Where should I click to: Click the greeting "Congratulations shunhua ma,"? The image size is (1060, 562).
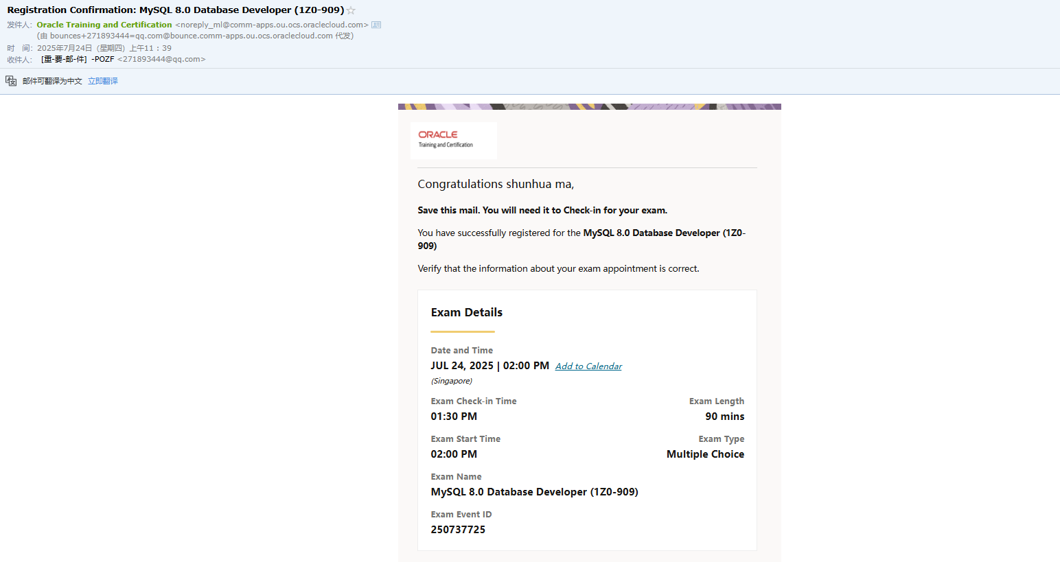tap(496, 184)
